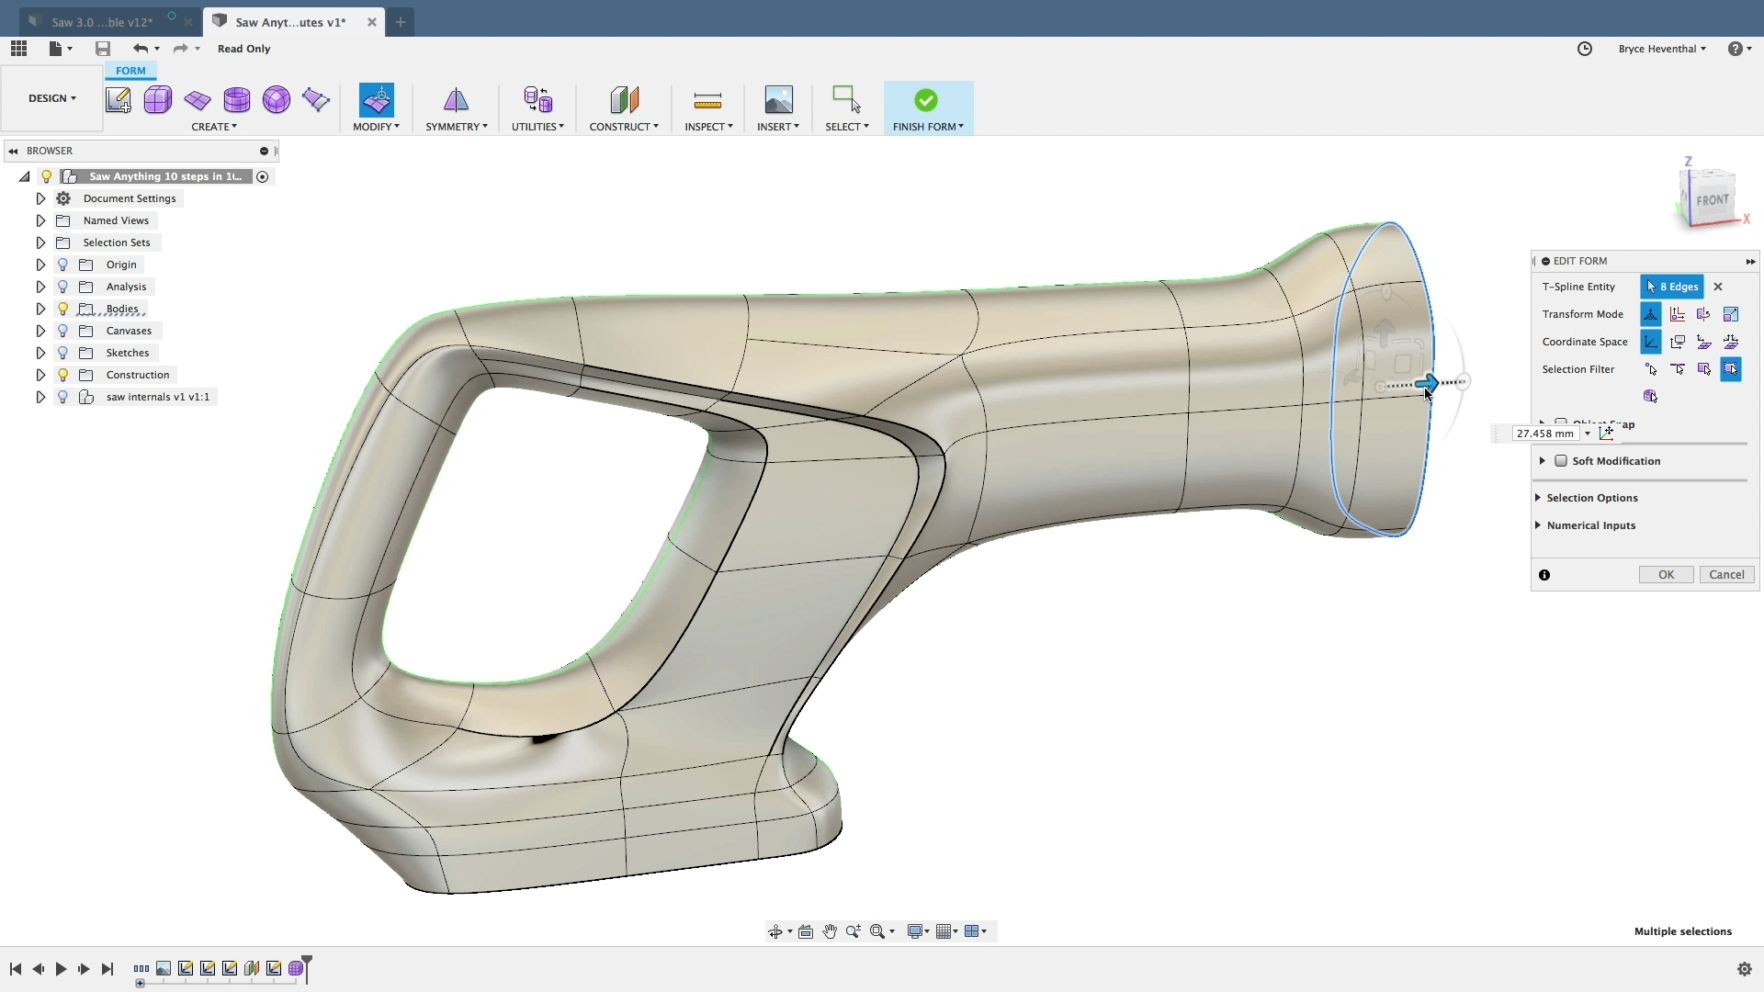Viewport: 1764px width, 992px height.
Task: Choose Multi transform mode in Edit Form
Action: point(1650,314)
